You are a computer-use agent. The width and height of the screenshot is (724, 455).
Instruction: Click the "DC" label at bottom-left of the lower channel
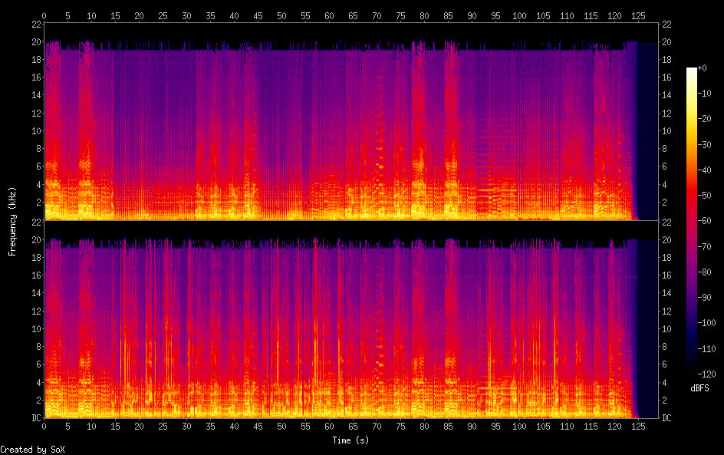[35, 418]
